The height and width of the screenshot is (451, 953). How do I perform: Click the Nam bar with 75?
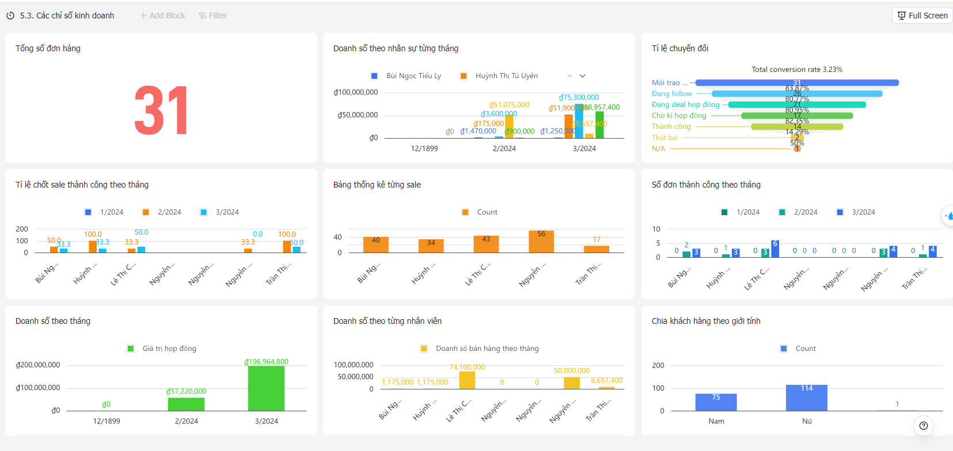point(716,402)
